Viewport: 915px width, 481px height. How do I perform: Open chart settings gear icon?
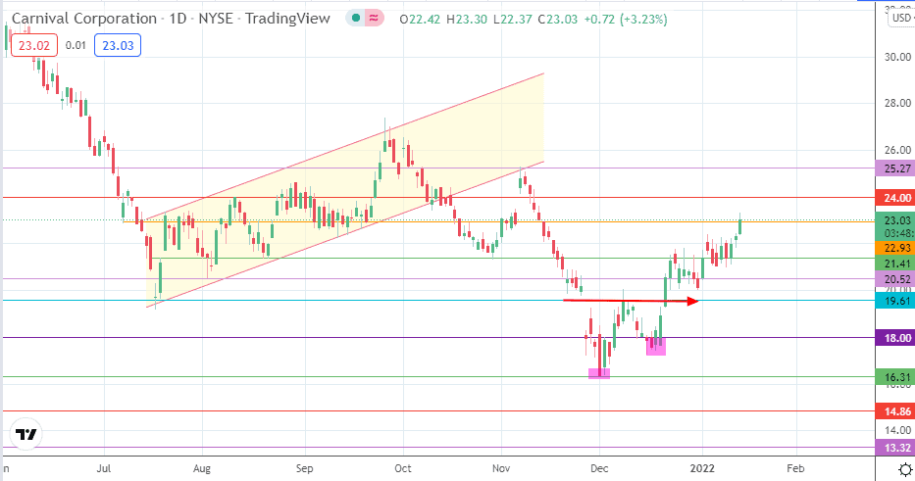pos(905,469)
